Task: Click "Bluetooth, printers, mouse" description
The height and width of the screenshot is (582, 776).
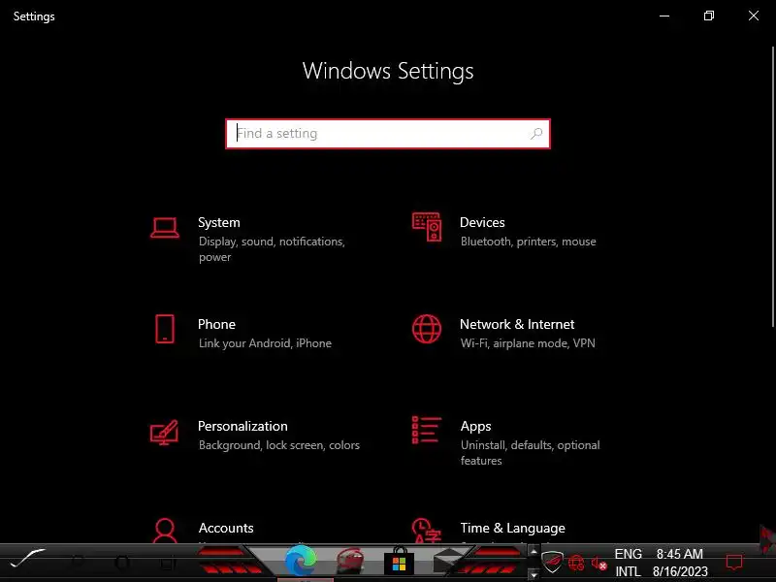Action: click(528, 242)
